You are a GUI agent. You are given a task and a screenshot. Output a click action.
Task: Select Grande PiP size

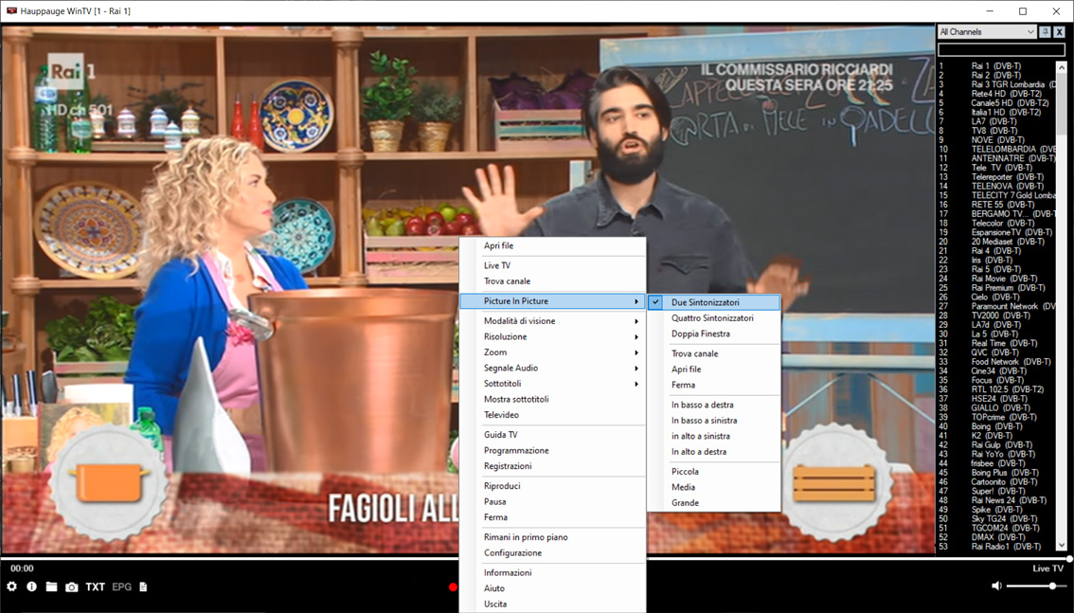pyautogui.click(x=713, y=503)
